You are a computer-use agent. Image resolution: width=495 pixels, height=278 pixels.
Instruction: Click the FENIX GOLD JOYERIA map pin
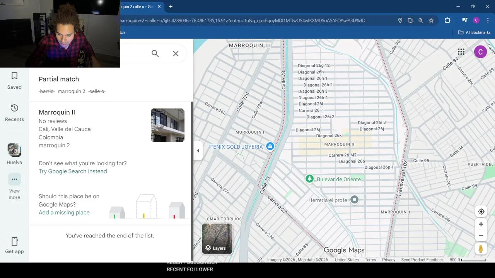click(270, 146)
